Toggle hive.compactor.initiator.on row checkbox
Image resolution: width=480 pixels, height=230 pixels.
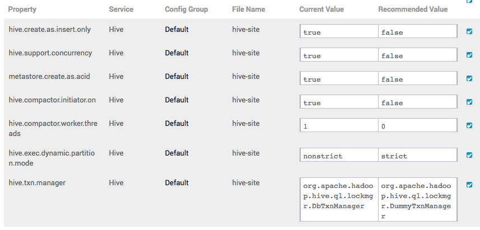[469, 102]
